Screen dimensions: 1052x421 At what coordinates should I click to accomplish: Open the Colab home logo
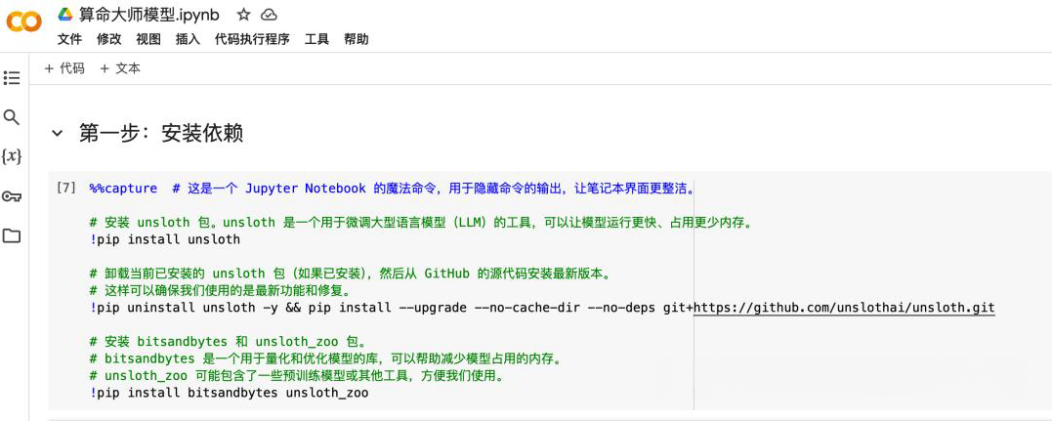[24, 21]
